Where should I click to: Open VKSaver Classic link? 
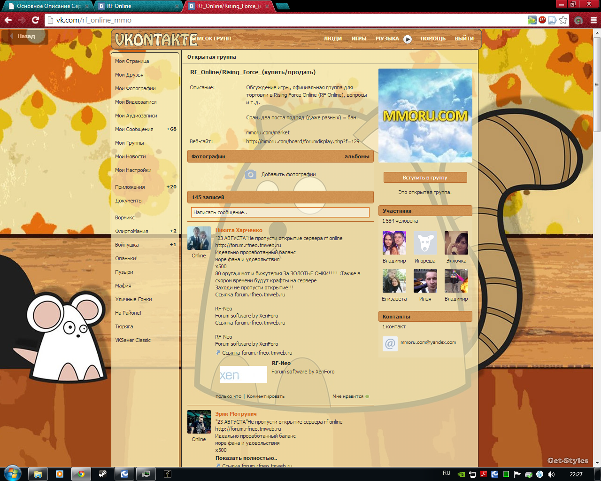[133, 340]
